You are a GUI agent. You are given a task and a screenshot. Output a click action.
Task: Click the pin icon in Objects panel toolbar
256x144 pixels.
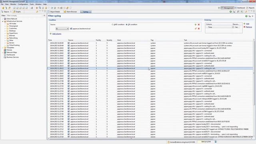(37, 12)
